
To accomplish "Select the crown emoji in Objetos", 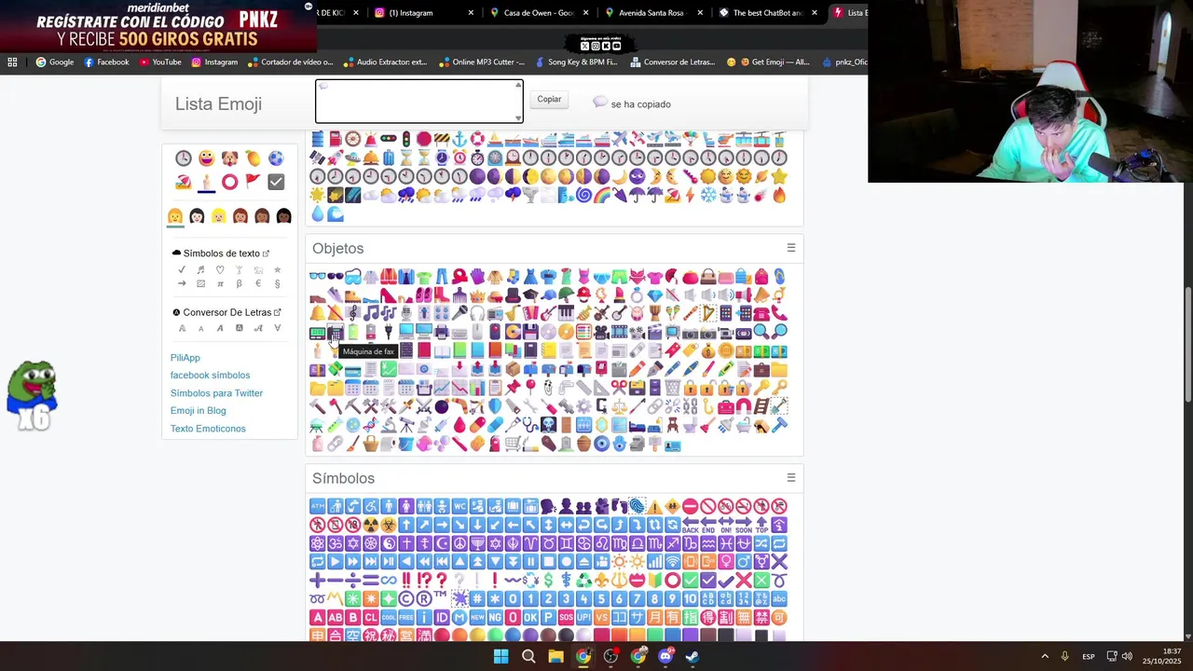I will click(477, 295).
